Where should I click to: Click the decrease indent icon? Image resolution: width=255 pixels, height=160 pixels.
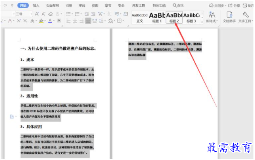pos(87,14)
